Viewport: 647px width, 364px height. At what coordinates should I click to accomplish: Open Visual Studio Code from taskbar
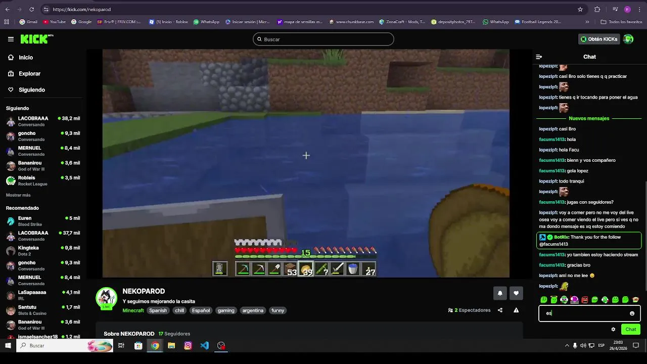(x=204, y=346)
